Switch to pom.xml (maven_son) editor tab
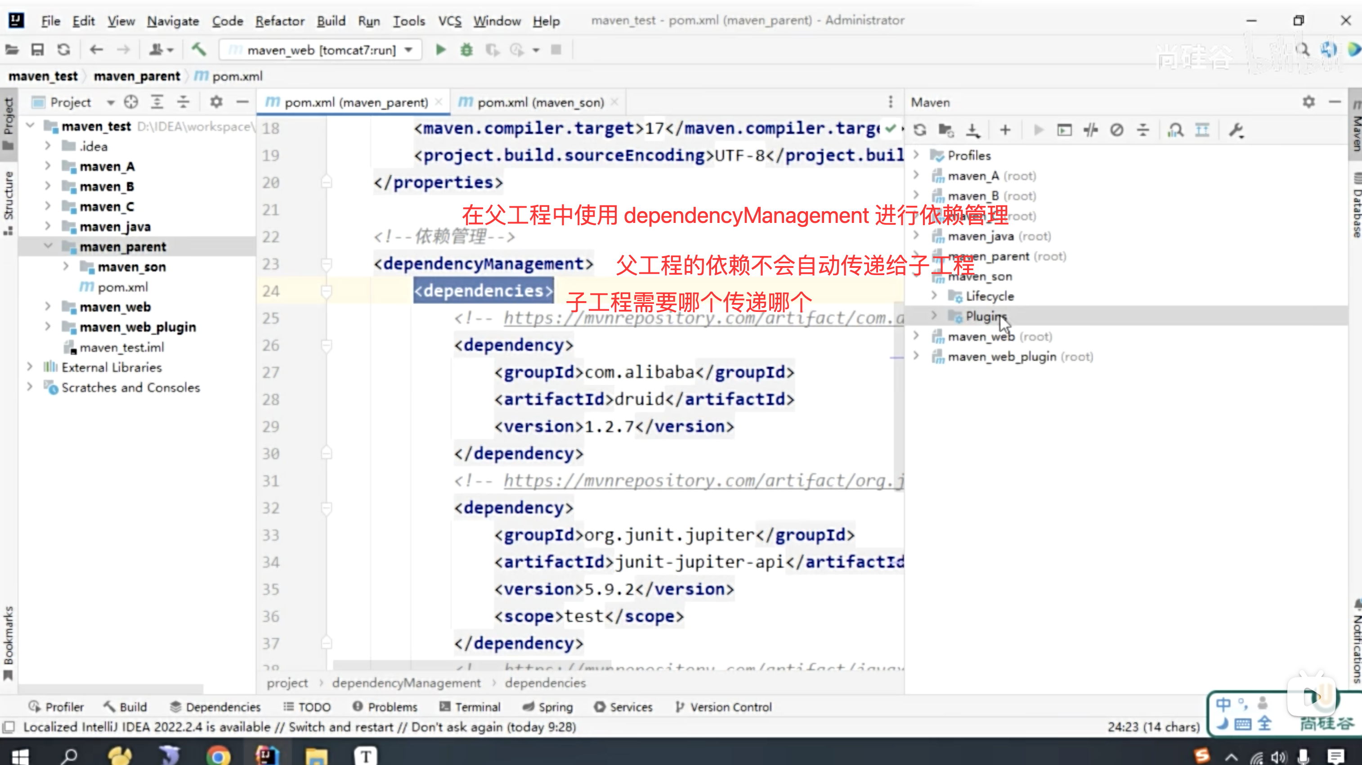This screenshot has height=765, width=1362. pyautogui.click(x=540, y=102)
